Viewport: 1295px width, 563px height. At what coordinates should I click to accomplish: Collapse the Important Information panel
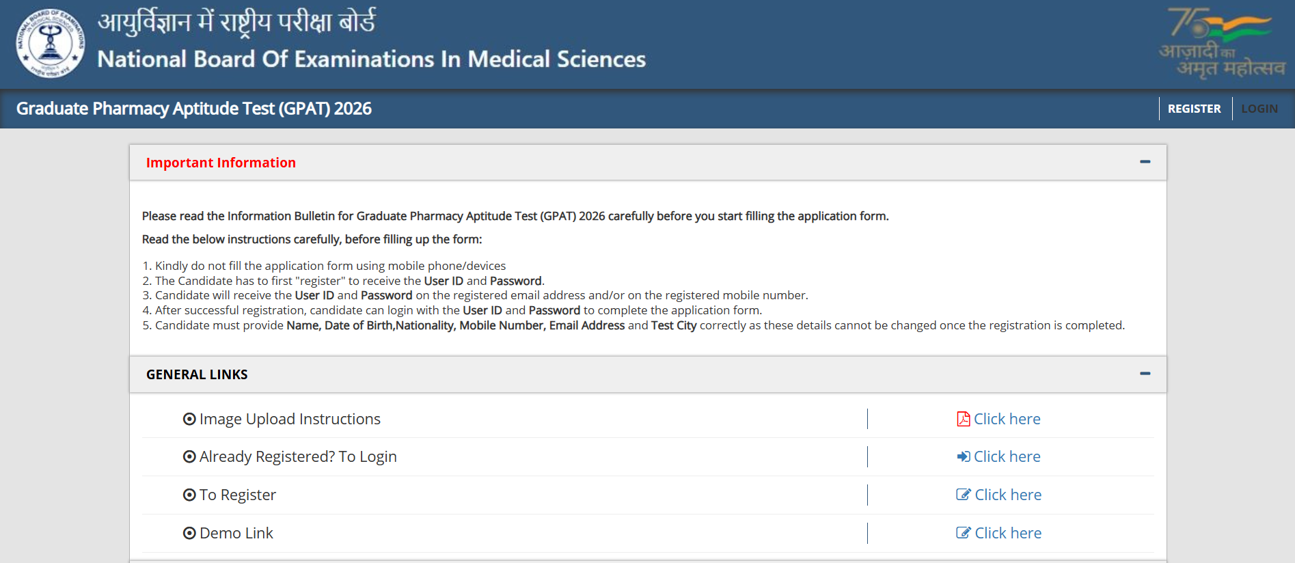pos(1145,162)
